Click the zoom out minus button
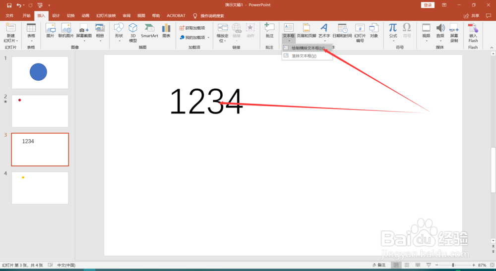 click(437, 265)
